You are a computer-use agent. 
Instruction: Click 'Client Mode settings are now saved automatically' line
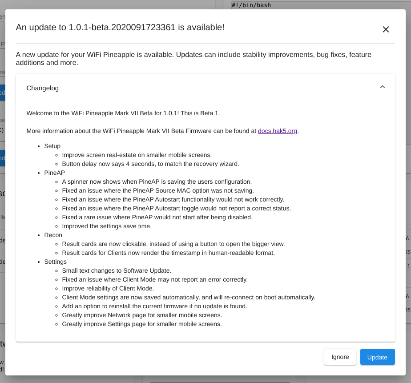(189, 298)
